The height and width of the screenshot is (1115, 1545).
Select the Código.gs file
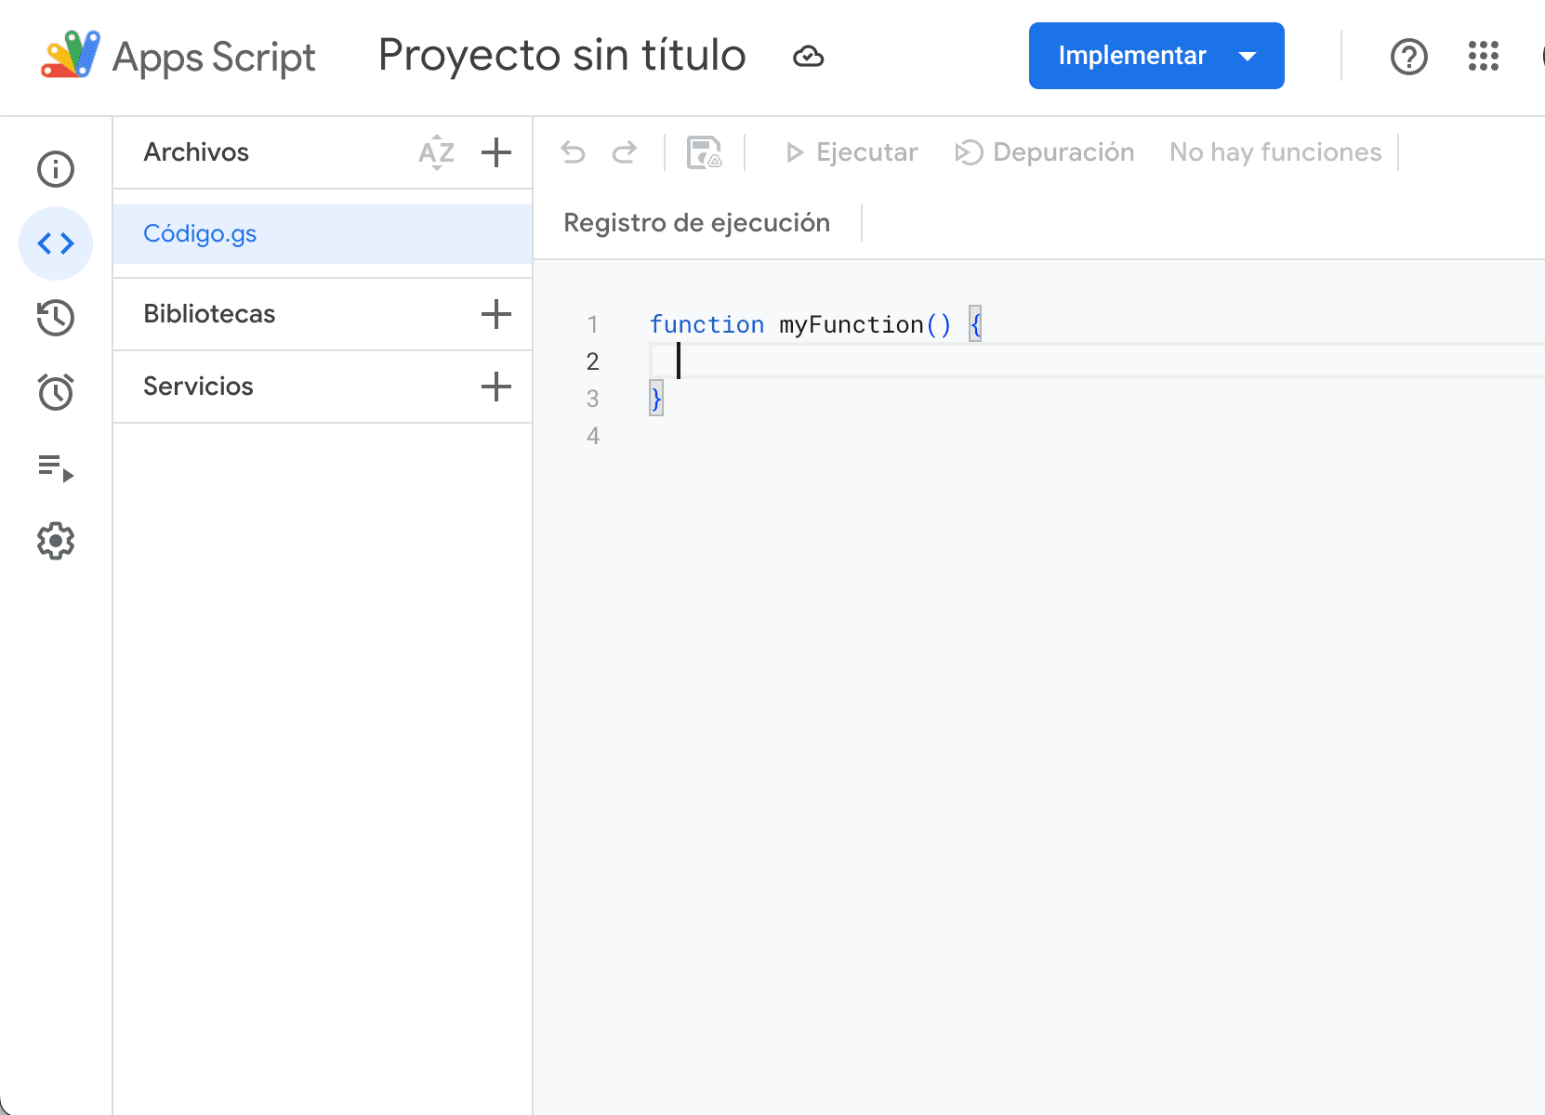[323, 234]
